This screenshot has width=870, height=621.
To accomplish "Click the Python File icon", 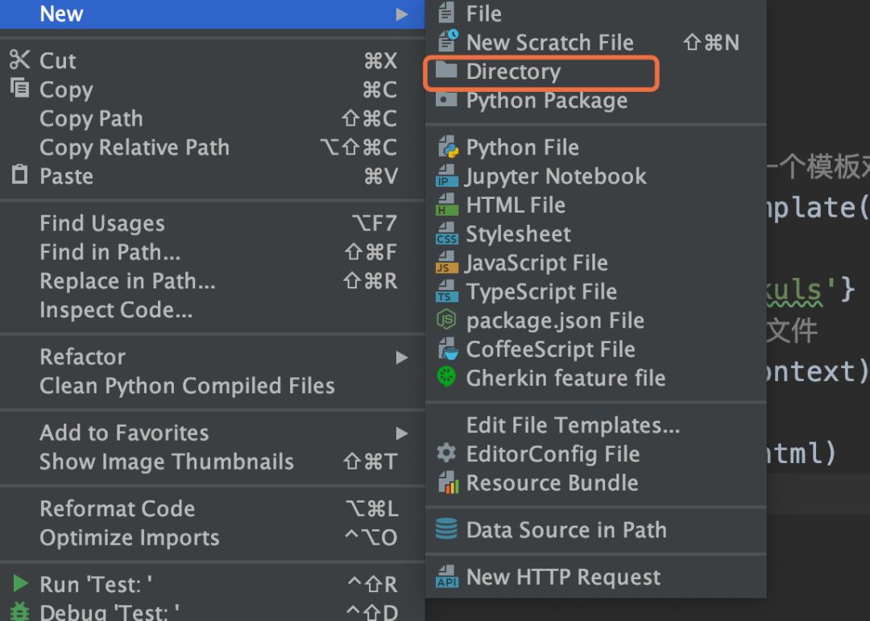I will click(446, 148).
